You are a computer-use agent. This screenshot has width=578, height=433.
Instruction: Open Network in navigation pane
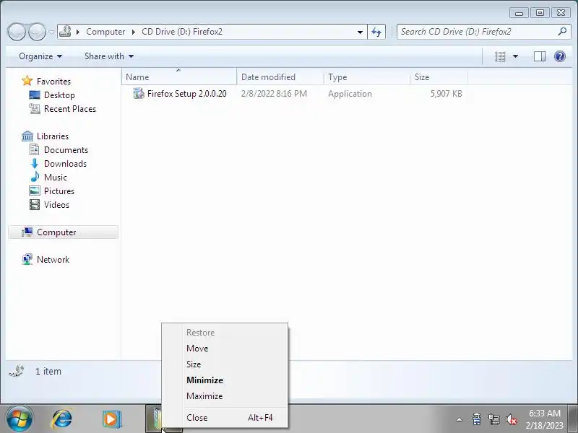click(53, 260)
